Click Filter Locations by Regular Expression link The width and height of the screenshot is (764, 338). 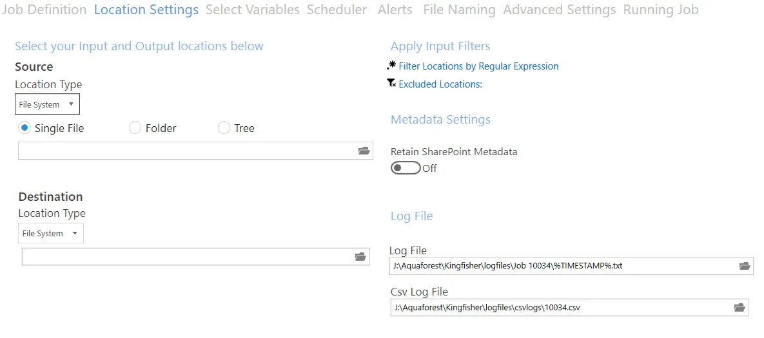pyautogui.click(x=478, y=66)
